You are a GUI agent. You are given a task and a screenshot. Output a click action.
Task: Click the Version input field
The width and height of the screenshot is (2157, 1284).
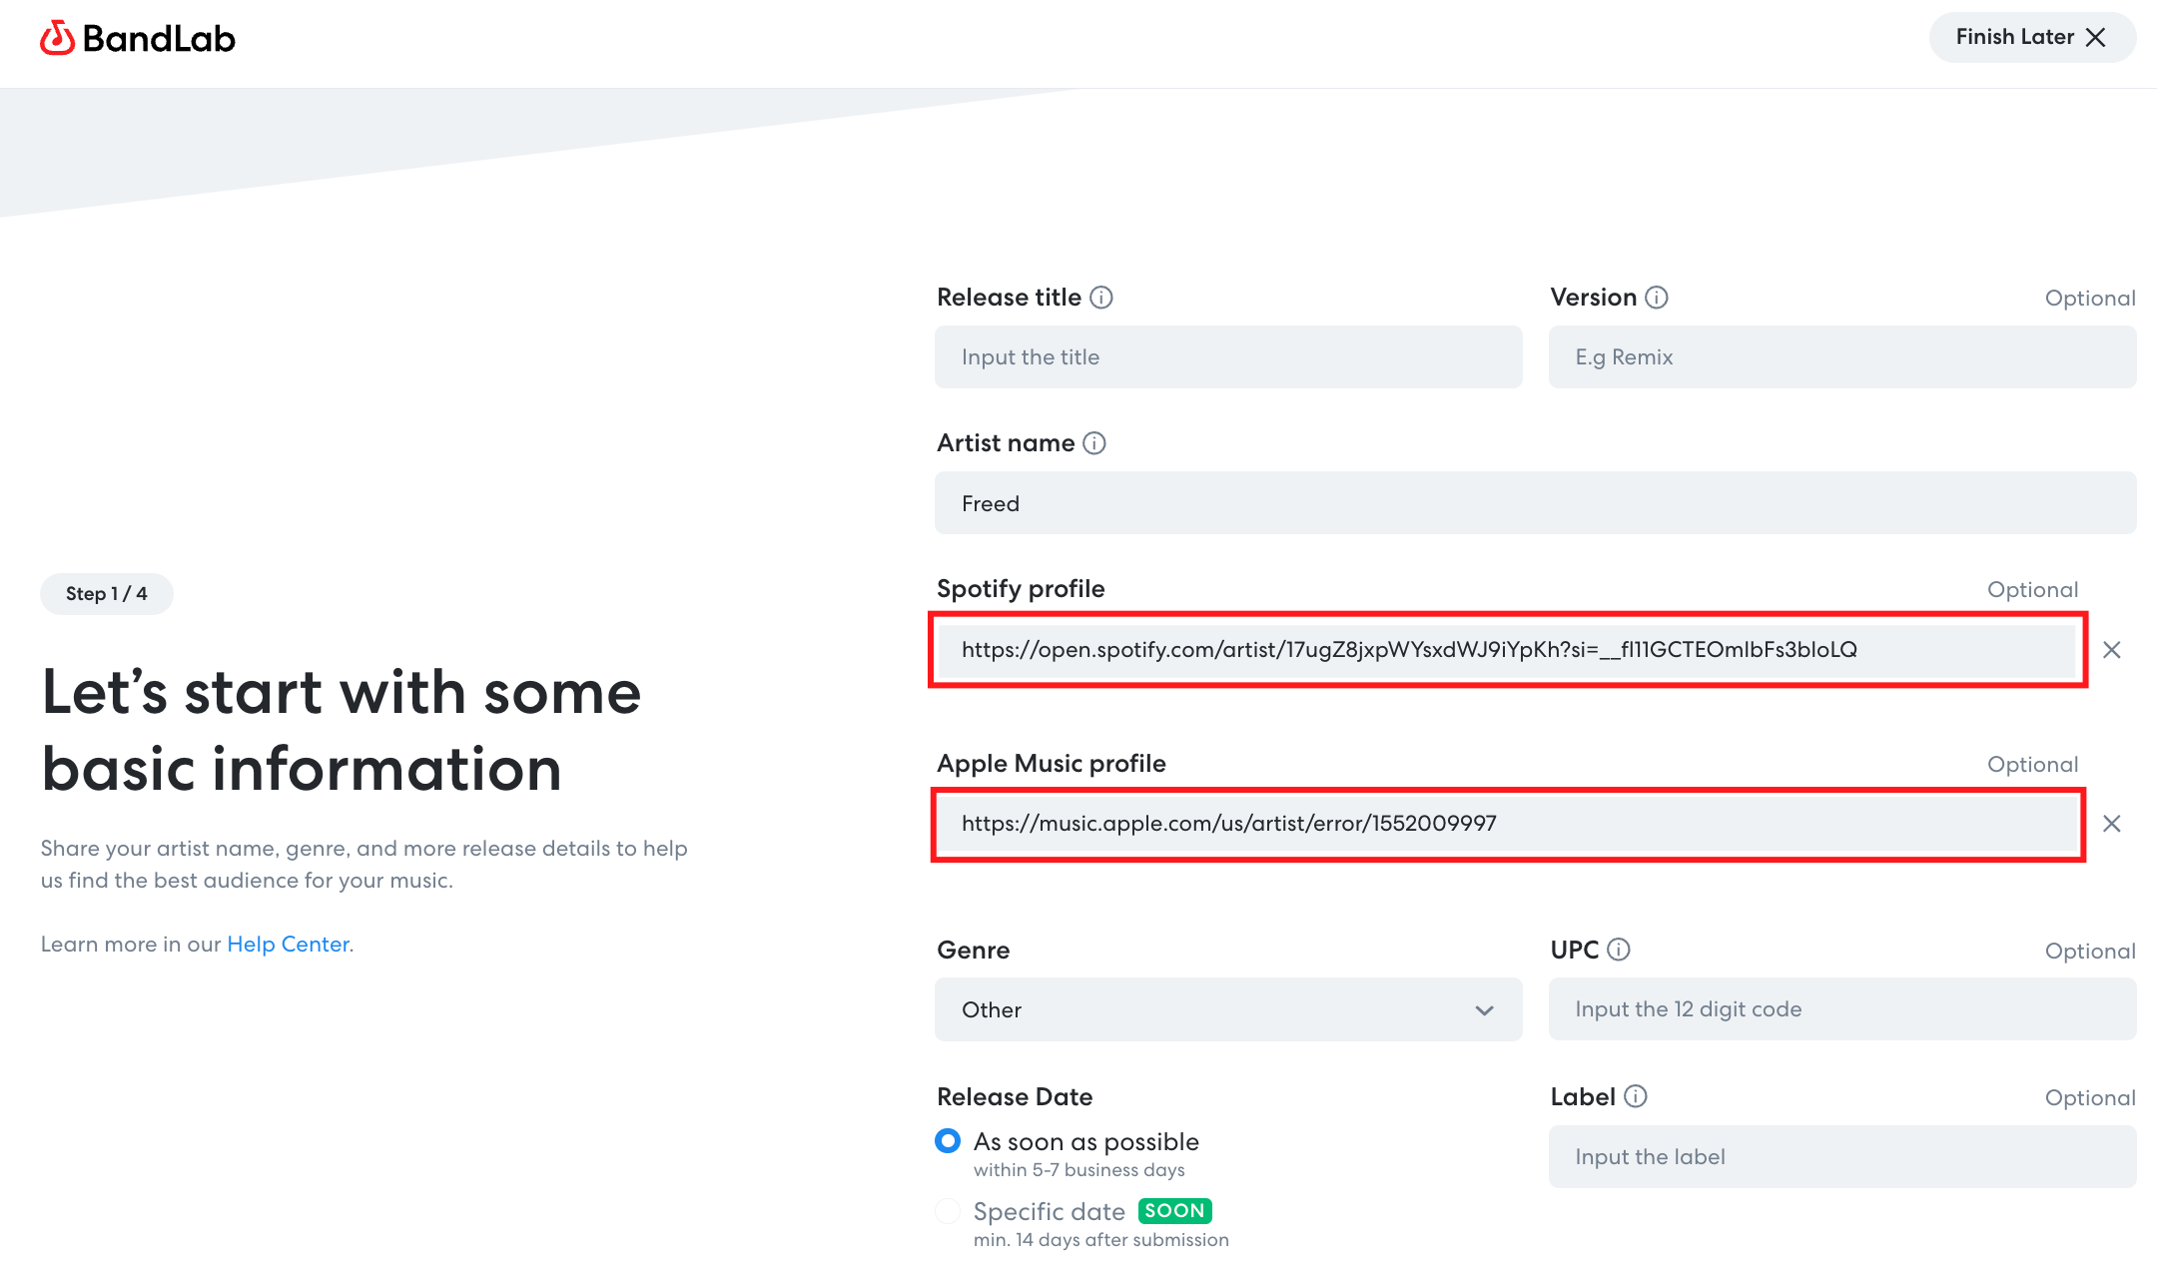coord(1842,356)
